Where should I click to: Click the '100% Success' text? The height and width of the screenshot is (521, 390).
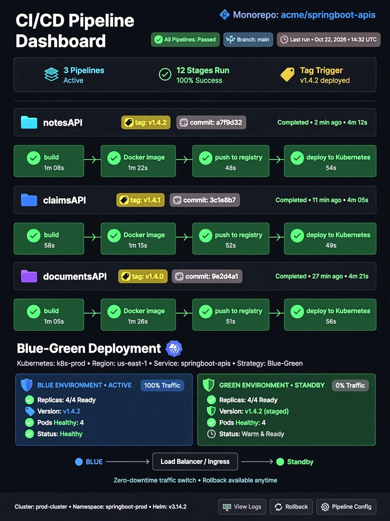pos(199,80)
